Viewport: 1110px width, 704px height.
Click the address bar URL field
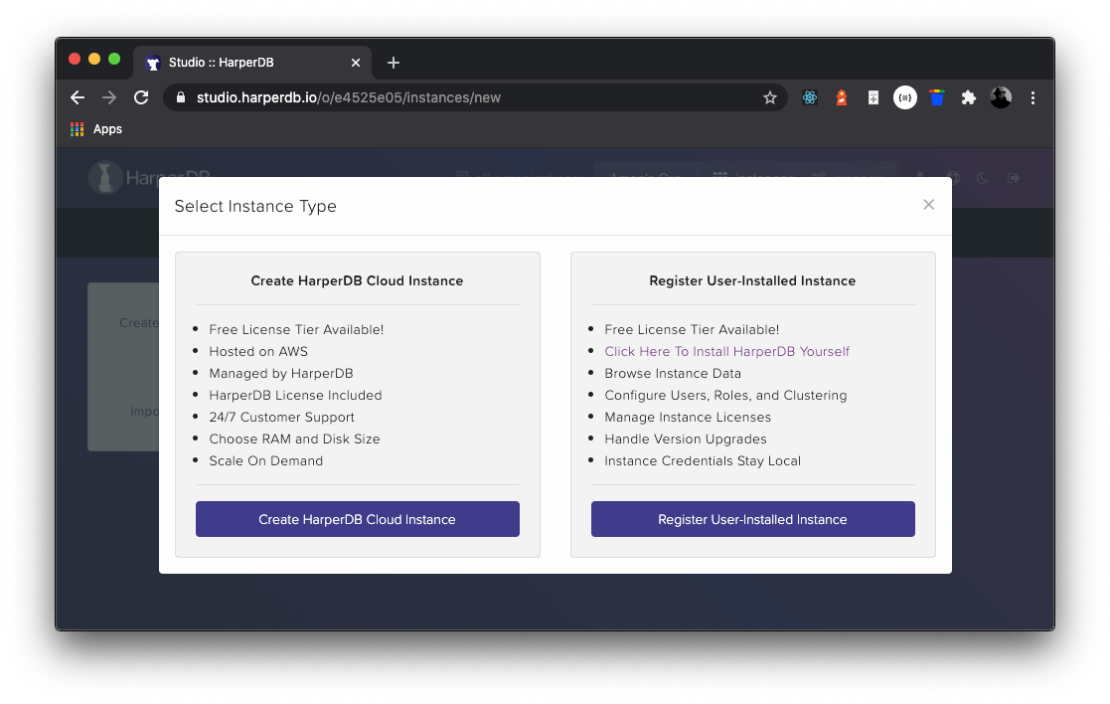click(474, 97)
